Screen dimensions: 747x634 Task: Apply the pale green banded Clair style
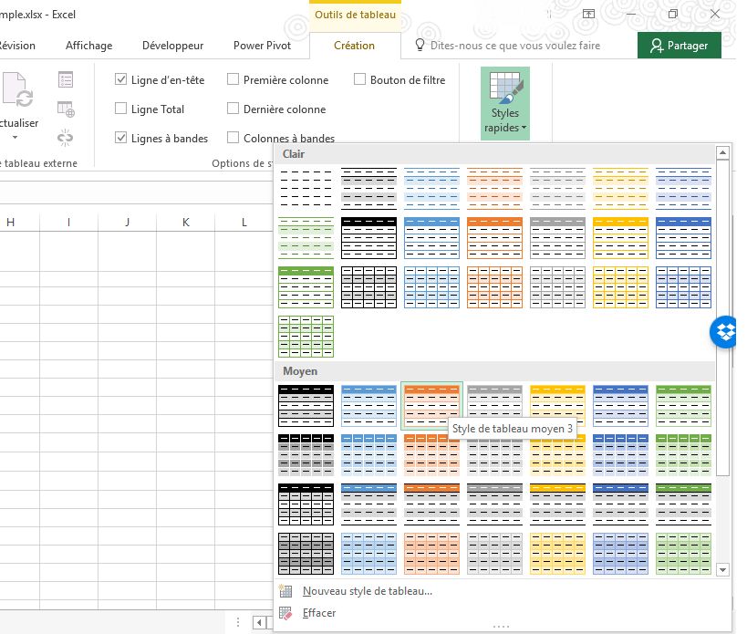[306, 238]
